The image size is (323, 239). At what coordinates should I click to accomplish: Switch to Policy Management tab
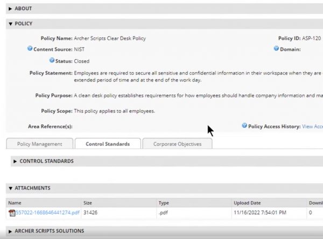click(x=39, y=144)
